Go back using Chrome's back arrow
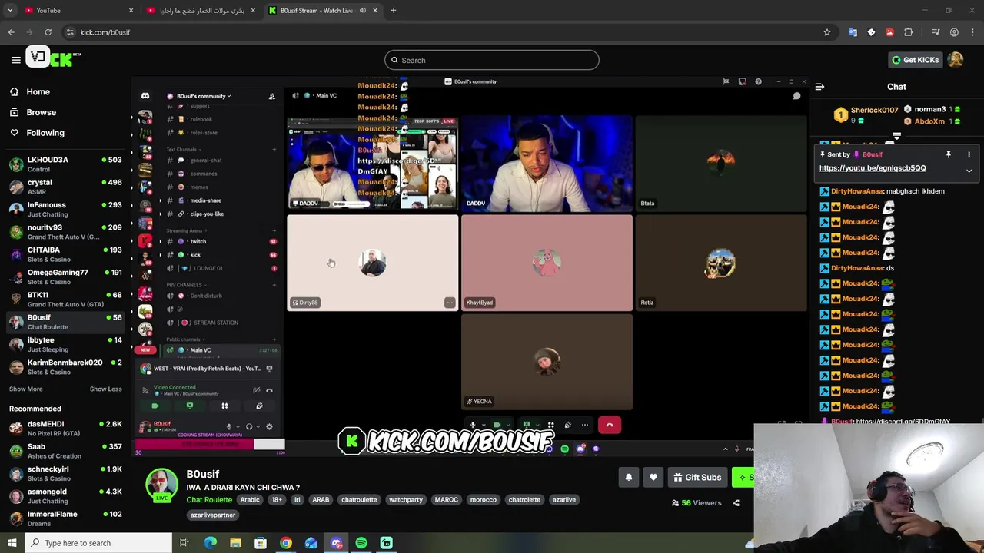The width and height of the screenshot is (984, 553). point(11,32)
